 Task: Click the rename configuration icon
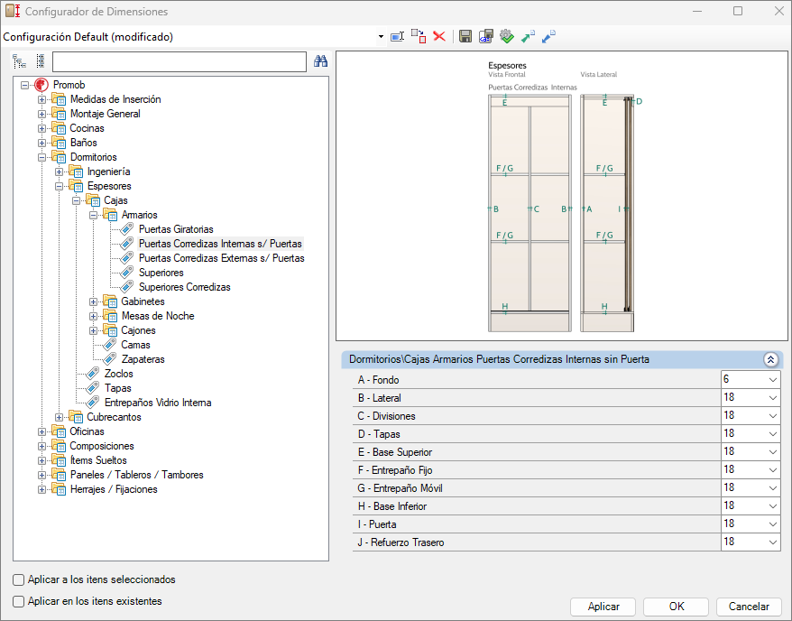coord(398,36)
